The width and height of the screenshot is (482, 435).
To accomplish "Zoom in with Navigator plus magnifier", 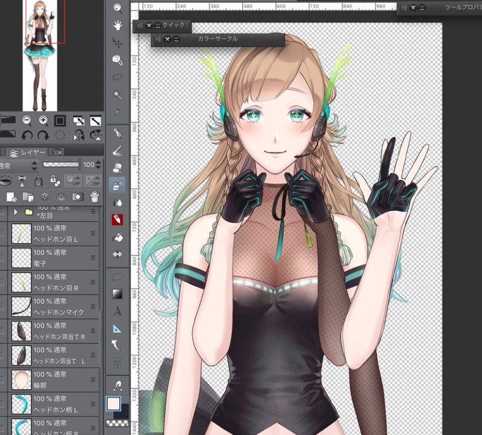I will pos(43,121).
